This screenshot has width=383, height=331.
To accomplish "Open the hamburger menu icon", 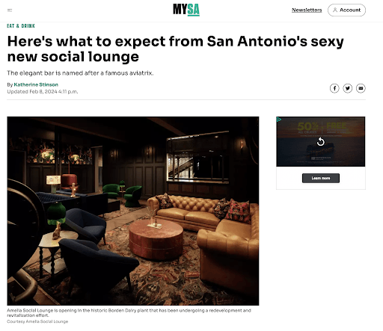I will click(x=10, y=10).
